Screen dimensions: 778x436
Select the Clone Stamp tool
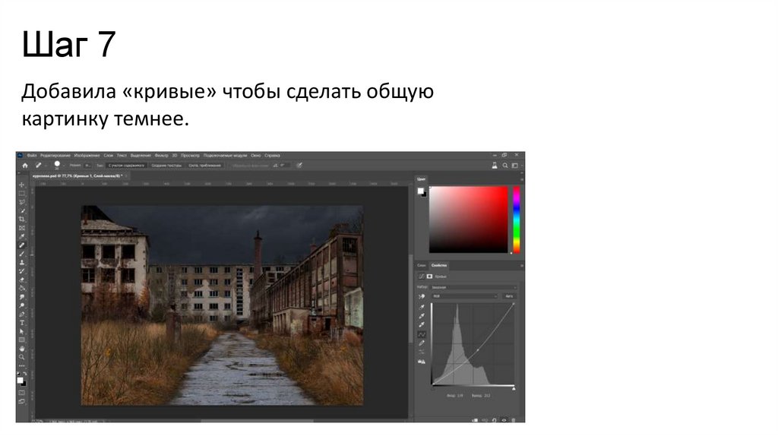coord(21,263)
